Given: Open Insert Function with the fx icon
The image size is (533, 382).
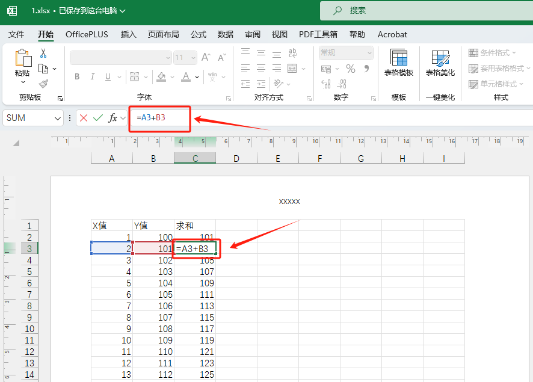Looking at the screenshot, I should click(x=112, y=118).
